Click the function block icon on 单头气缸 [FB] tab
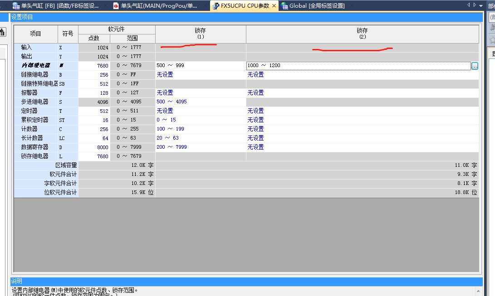Viewport: 495px width, 296px height. coord(16,6)
